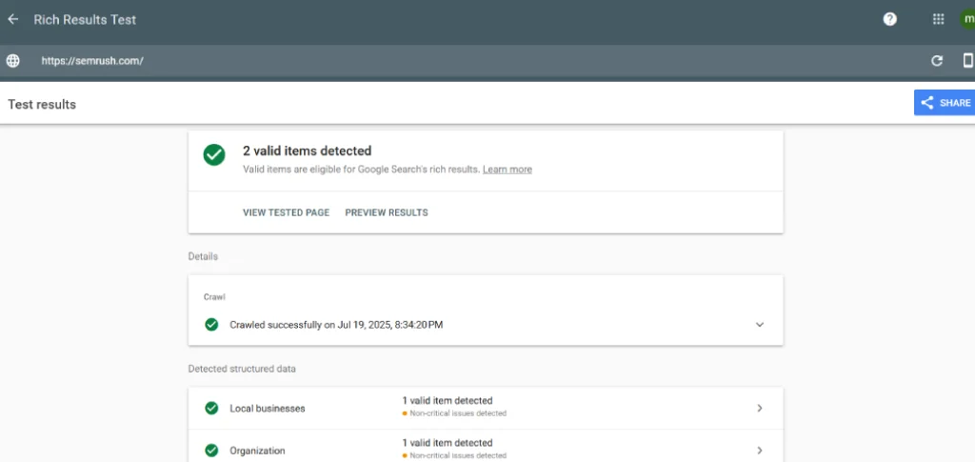Open the help question mark icon
975x462 pixels.
[x=890, y=19]
